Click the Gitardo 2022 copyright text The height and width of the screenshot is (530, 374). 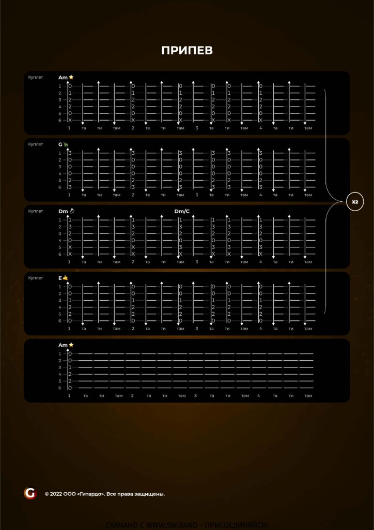tap(105, 494)
